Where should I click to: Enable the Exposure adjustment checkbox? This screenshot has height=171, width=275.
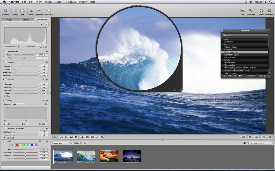pos(6,62)
